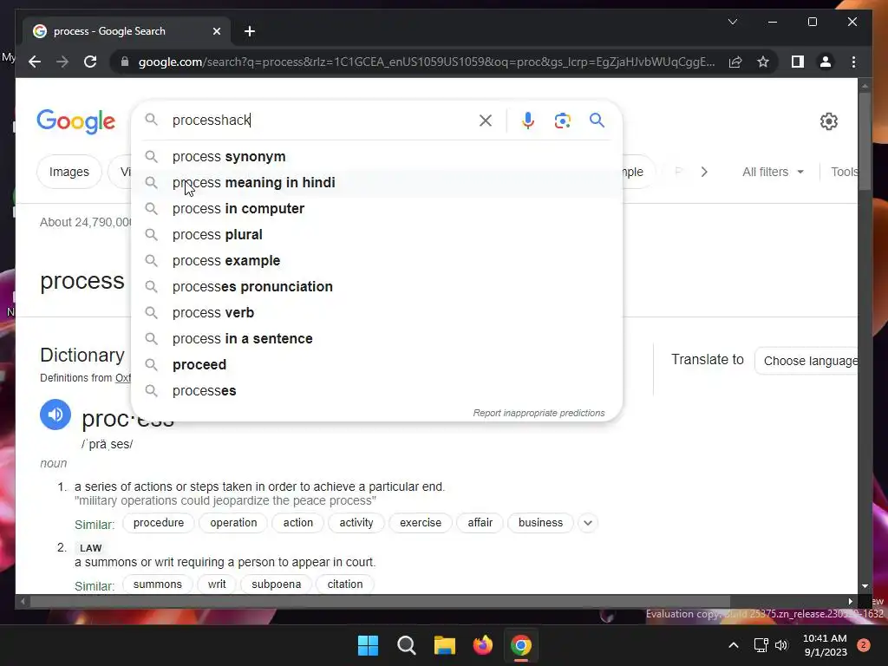Open Chrome three-dot menu
The image size is (888, 666).
click(x=853, y=62)
